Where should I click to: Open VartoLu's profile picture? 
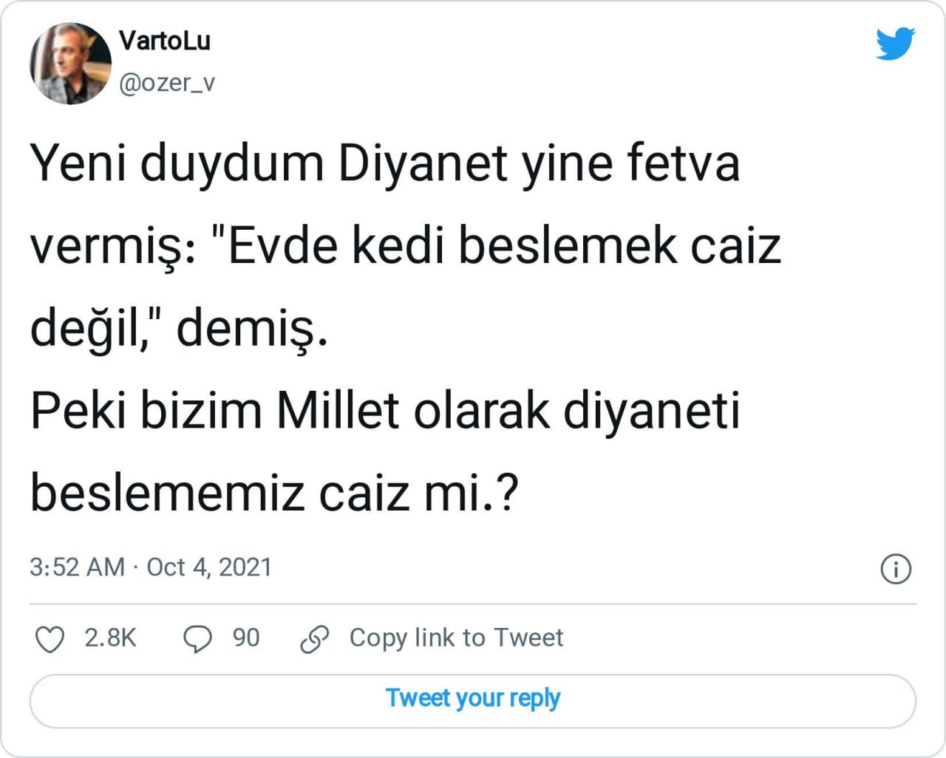point(70,64)
